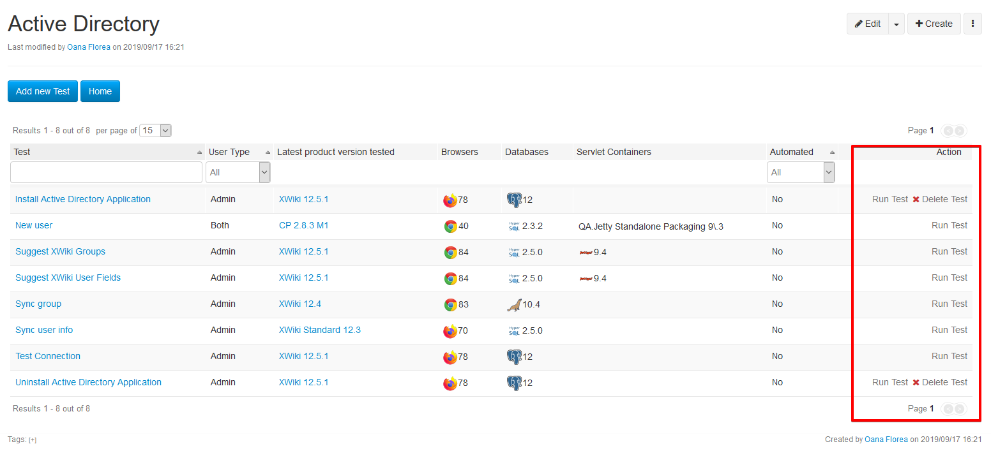Expand the Edit button dropdown arrow
This screenshot has width=991, height=451.
896,24
